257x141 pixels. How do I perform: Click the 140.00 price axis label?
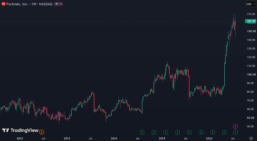pos(251,40)
